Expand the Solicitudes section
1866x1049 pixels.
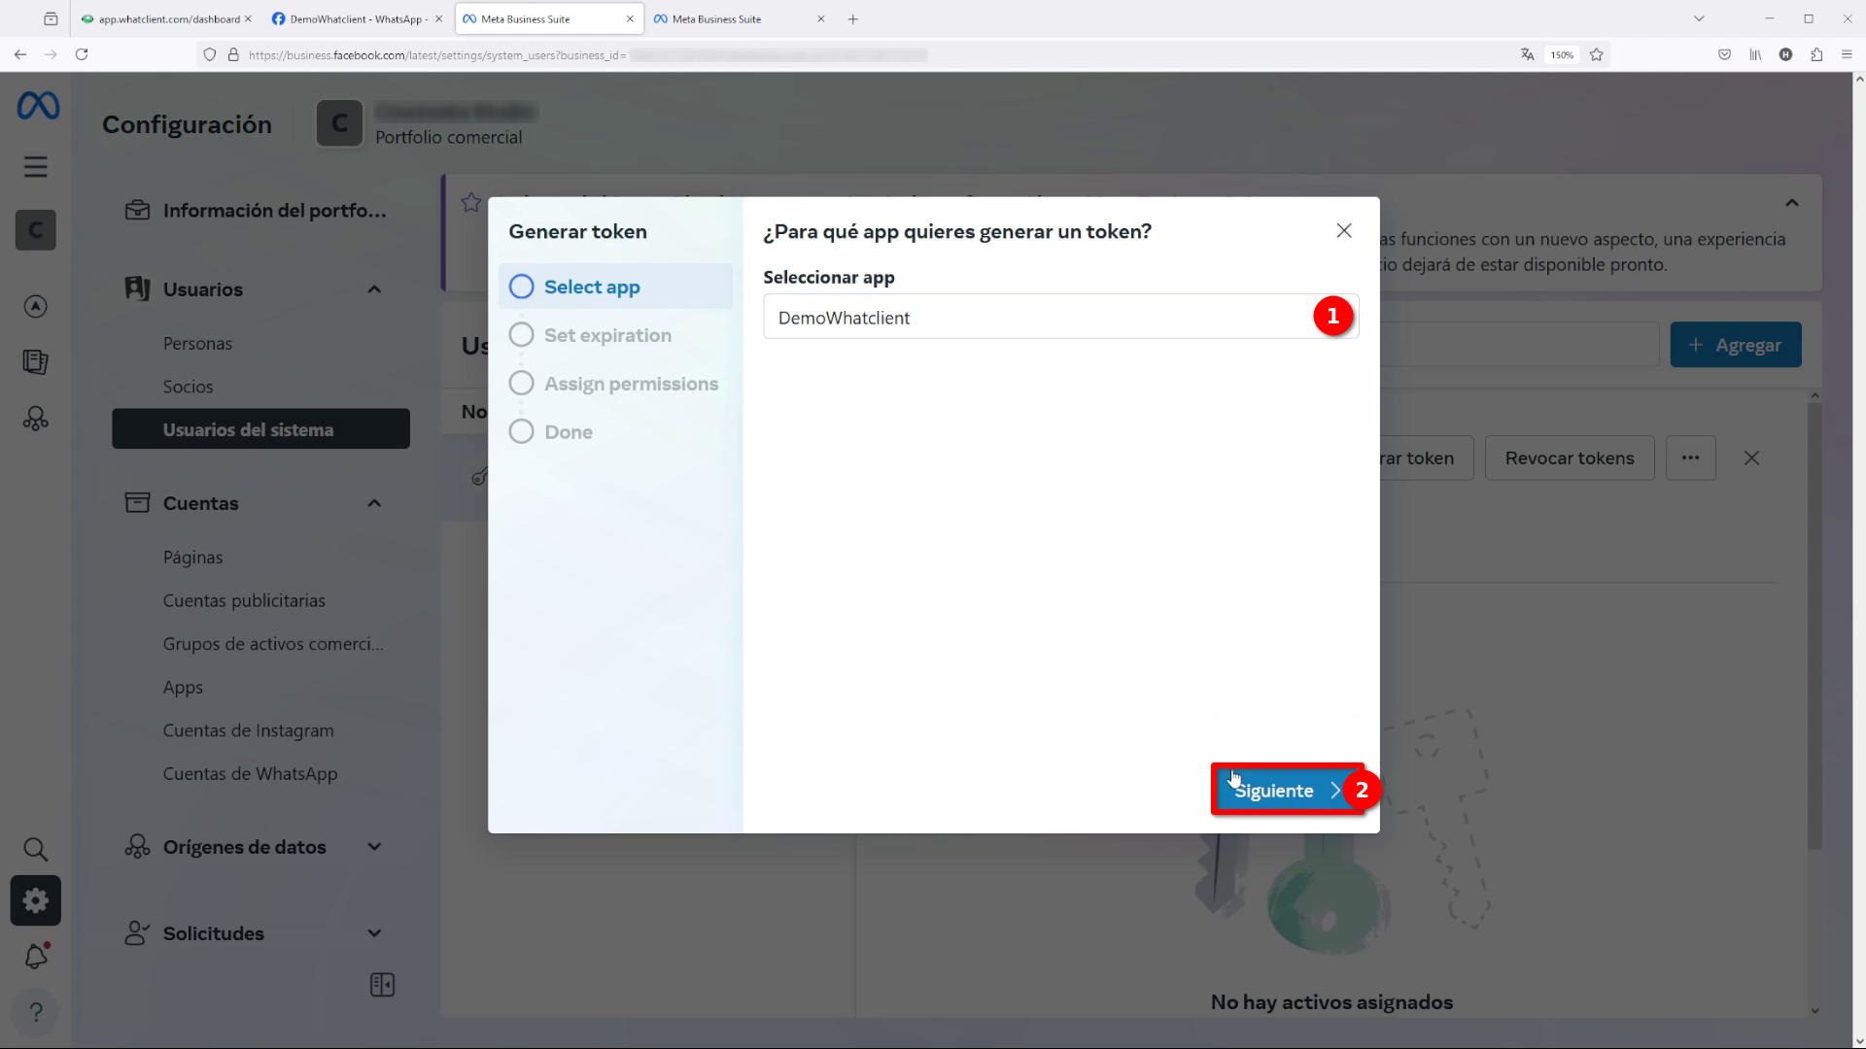point(374,933)
